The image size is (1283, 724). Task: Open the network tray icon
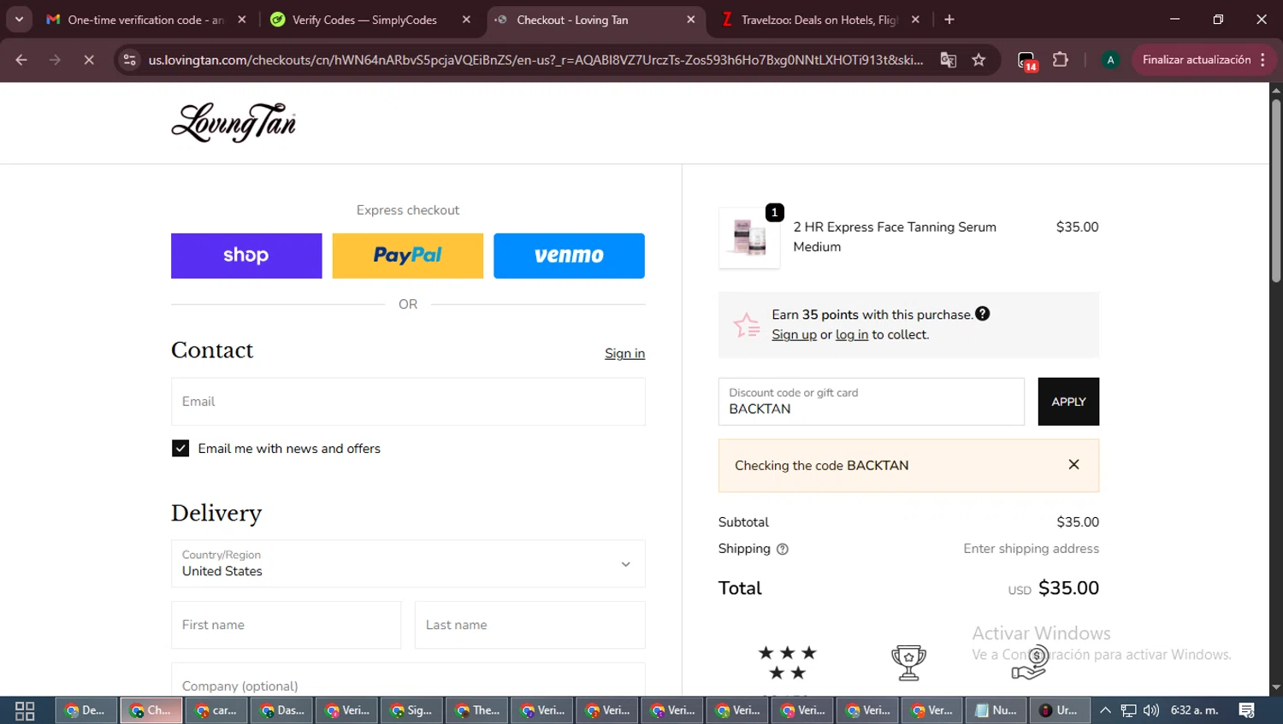point(1129,710)
